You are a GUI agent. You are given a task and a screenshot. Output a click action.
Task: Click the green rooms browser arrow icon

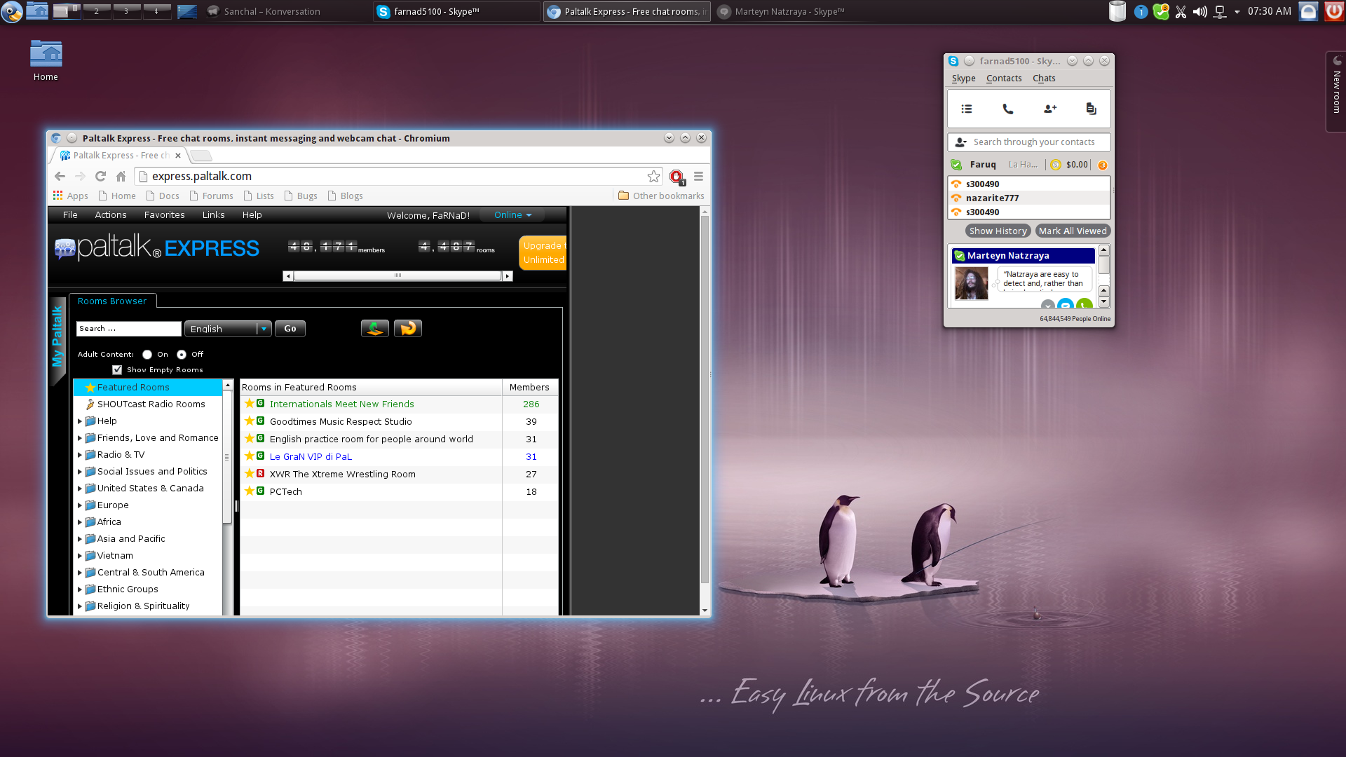click(x=374, y=329)
